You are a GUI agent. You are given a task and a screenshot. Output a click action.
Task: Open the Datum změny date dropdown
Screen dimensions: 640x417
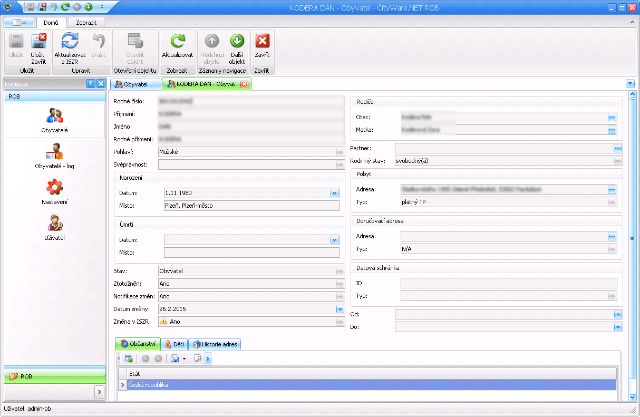341,309
